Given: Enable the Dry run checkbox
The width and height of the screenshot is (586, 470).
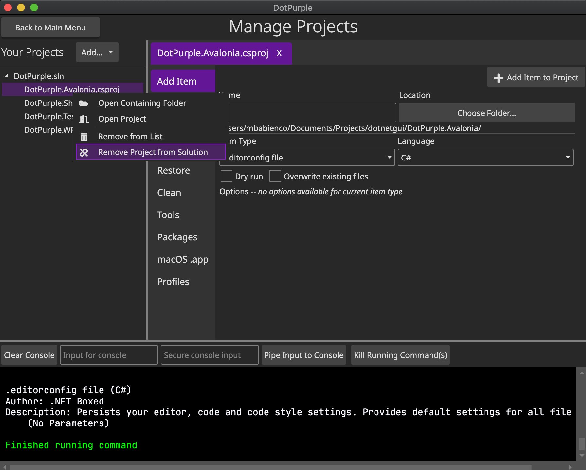Looking at the screenshot, I should pyautogui.click(x=226, y=176).
